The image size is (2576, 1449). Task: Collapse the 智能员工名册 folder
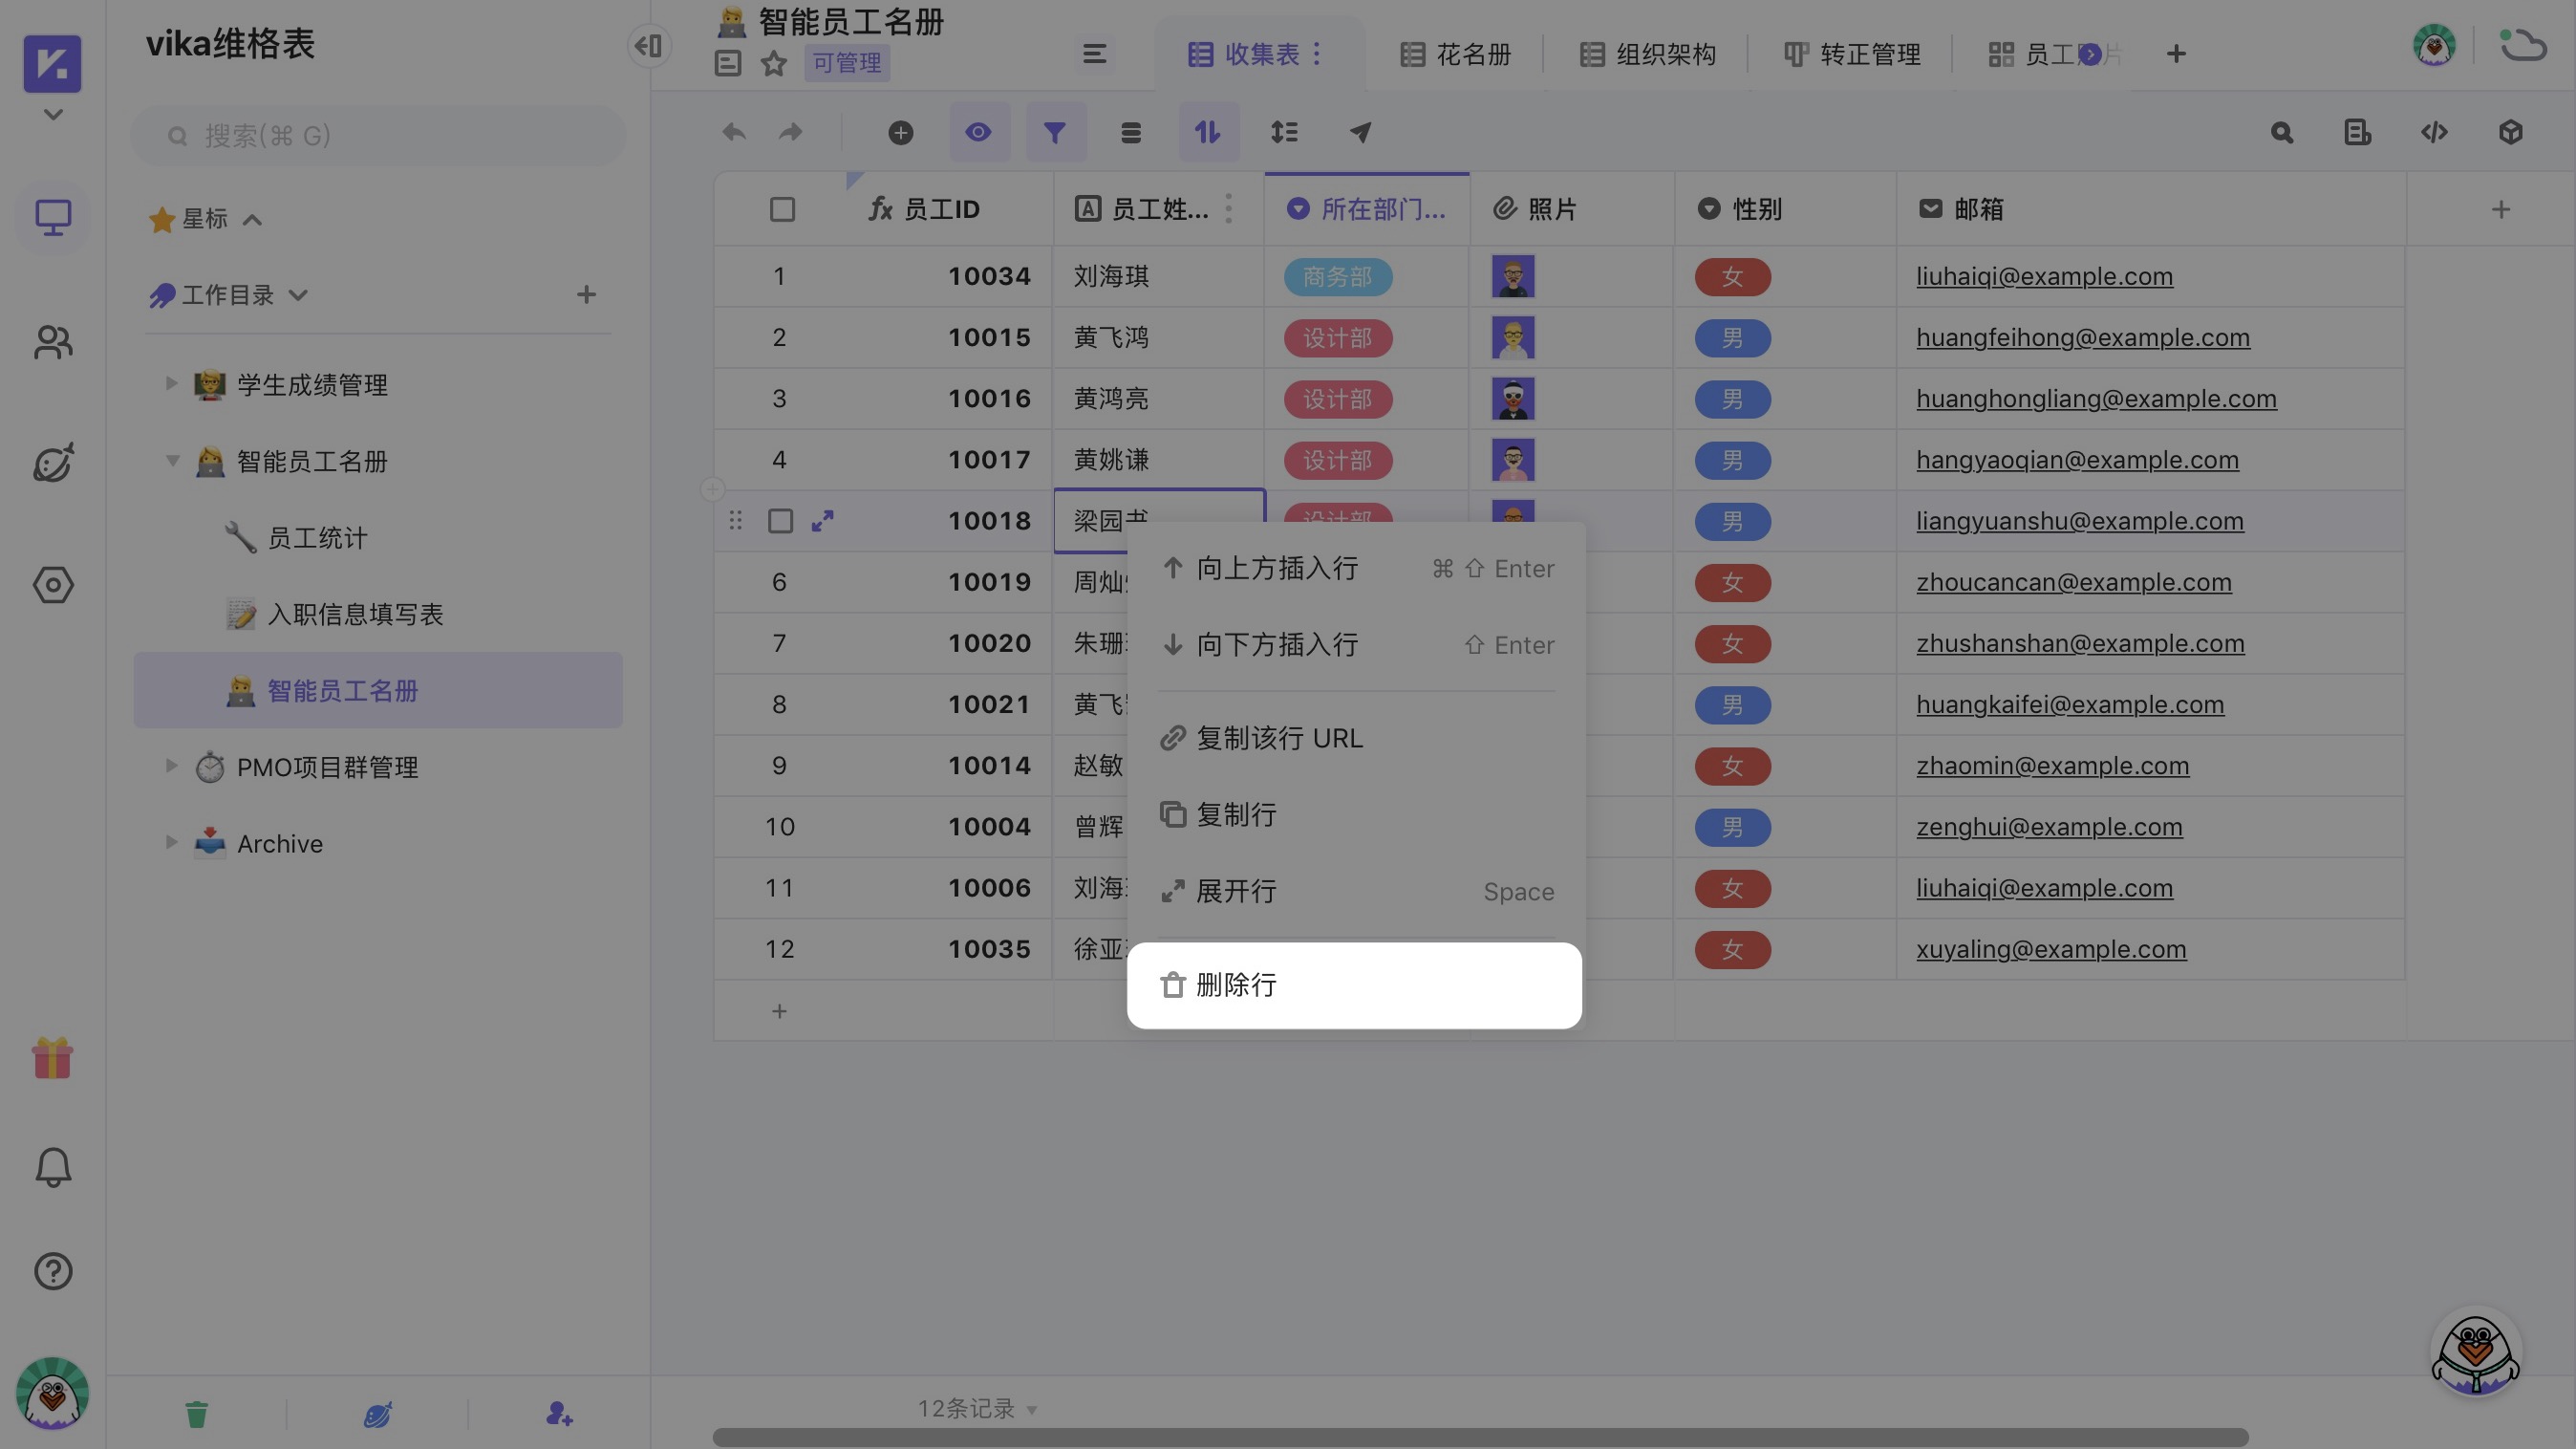171,461
